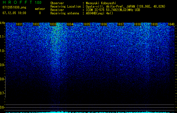Click the 1.0 kHz axis label
The image size is (177, 113).
[2, 51]
